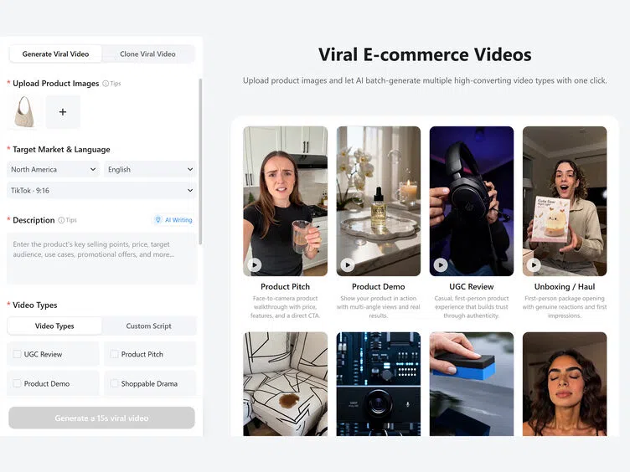630x472 pixels.
Task: Click the UGC Review card title
Action: tap(472, 286)
